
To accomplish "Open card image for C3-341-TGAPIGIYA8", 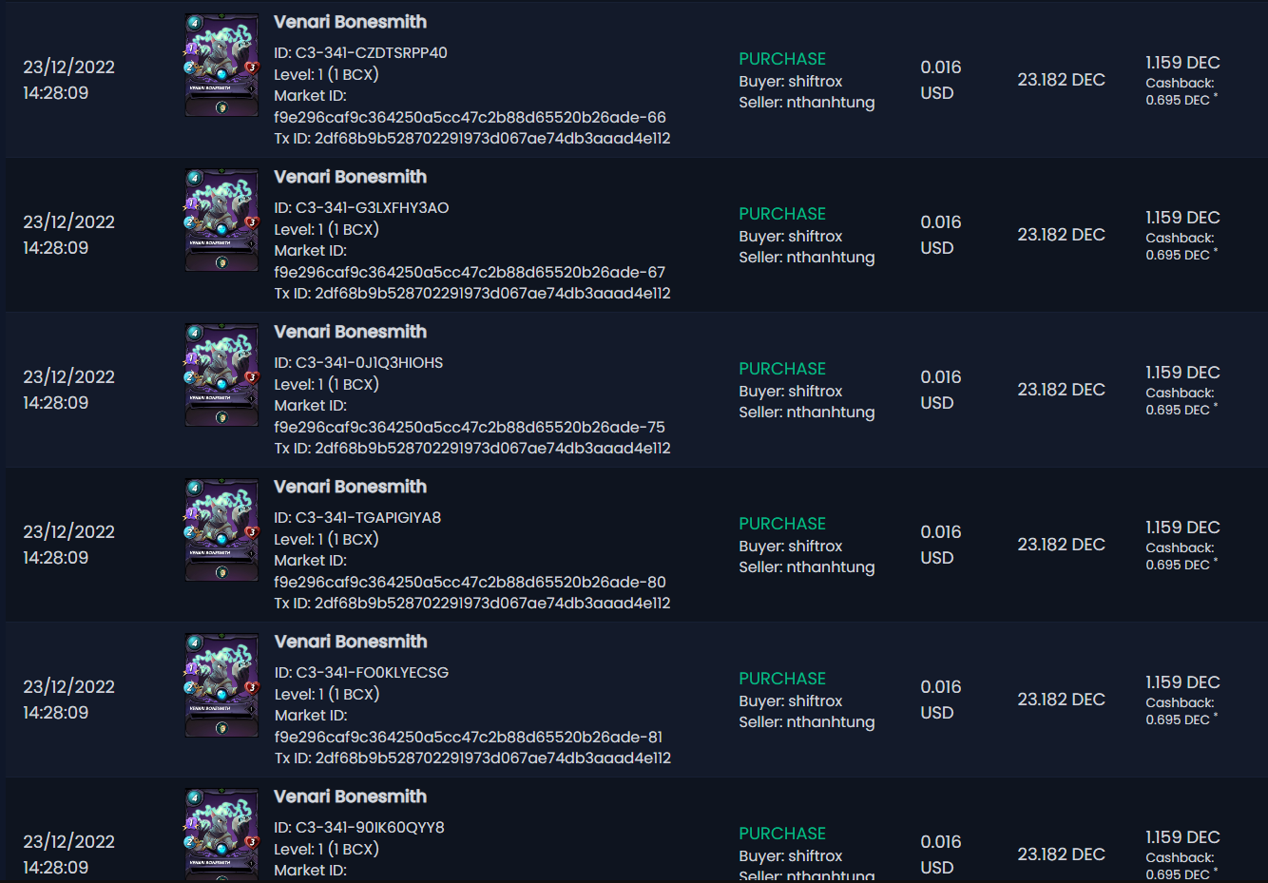I will coord(221,530).
